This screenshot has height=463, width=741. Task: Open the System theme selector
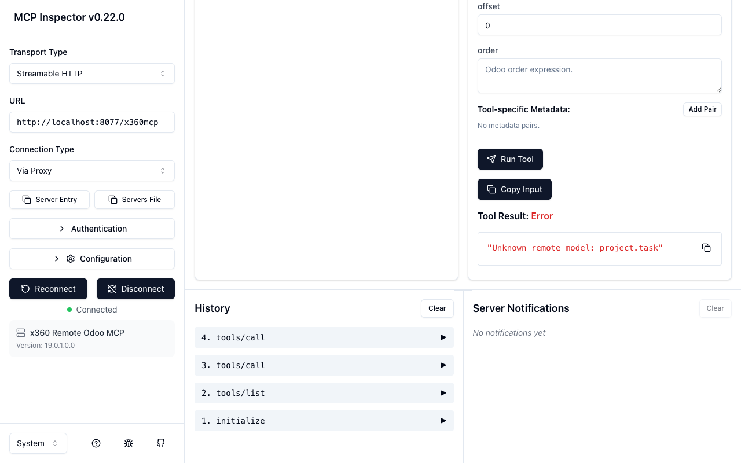[38, 443]
